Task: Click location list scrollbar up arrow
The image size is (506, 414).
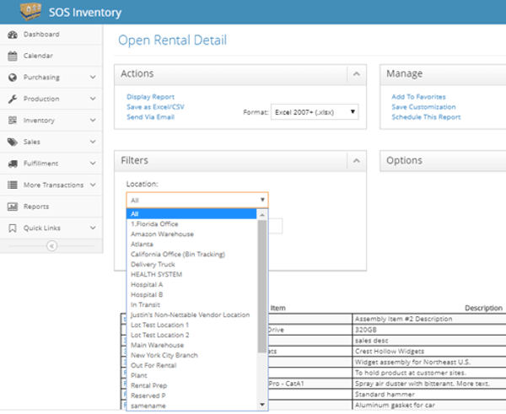Action: click(x=262, y=214)
